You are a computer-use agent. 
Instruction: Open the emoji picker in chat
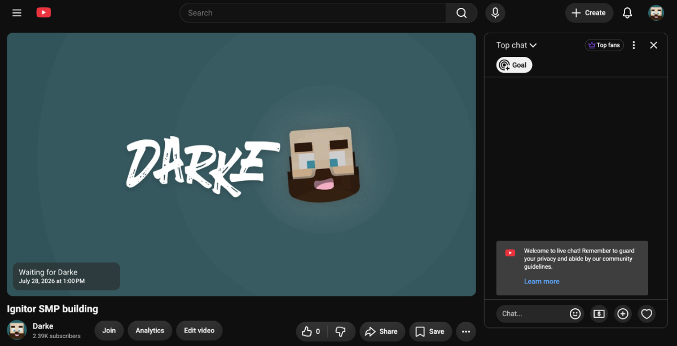pyautogui.click(x=575, y=314)
